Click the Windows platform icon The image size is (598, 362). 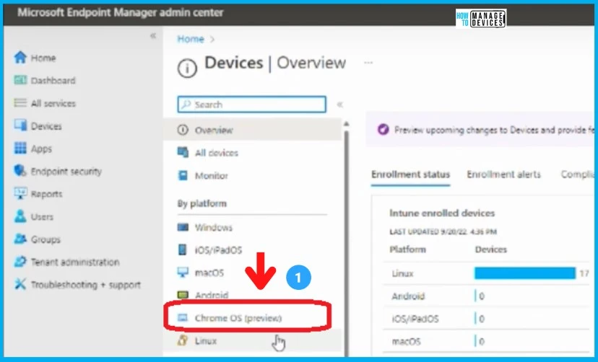click(x=183, y=227)
